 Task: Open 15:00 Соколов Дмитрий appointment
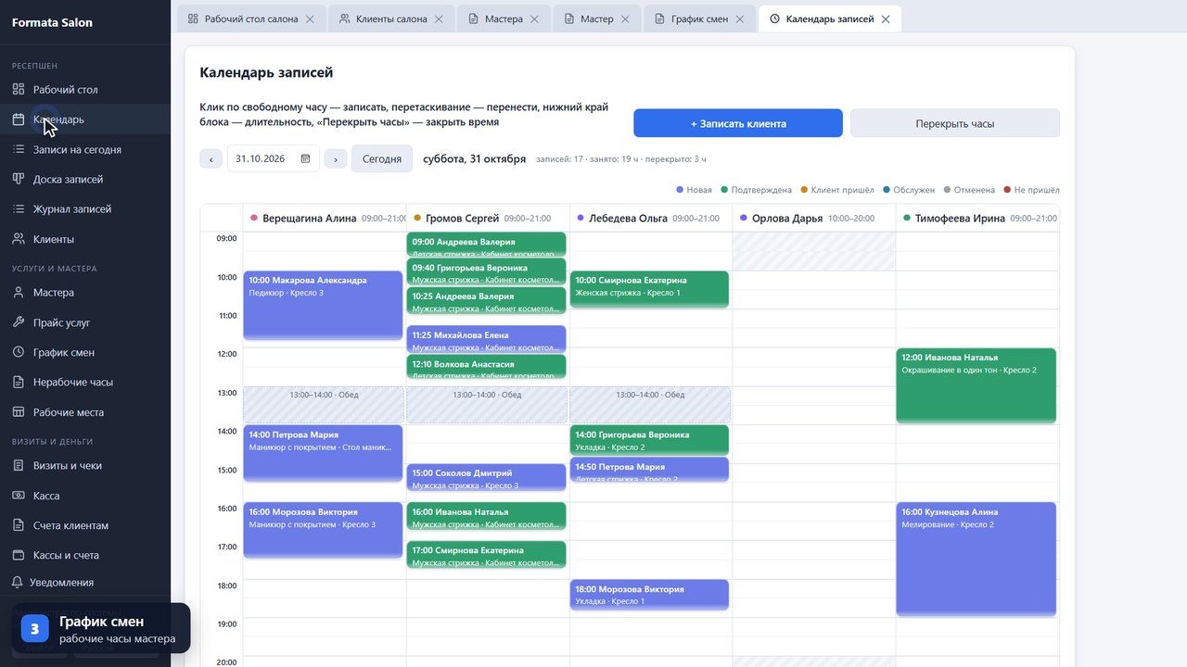pyautogui.click(x=486, y=478)
